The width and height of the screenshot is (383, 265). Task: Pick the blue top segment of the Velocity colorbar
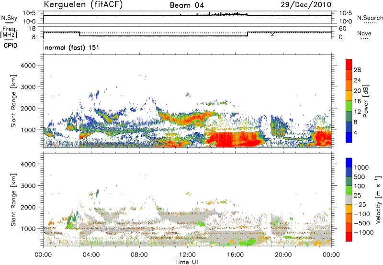(x=349, y=163)
